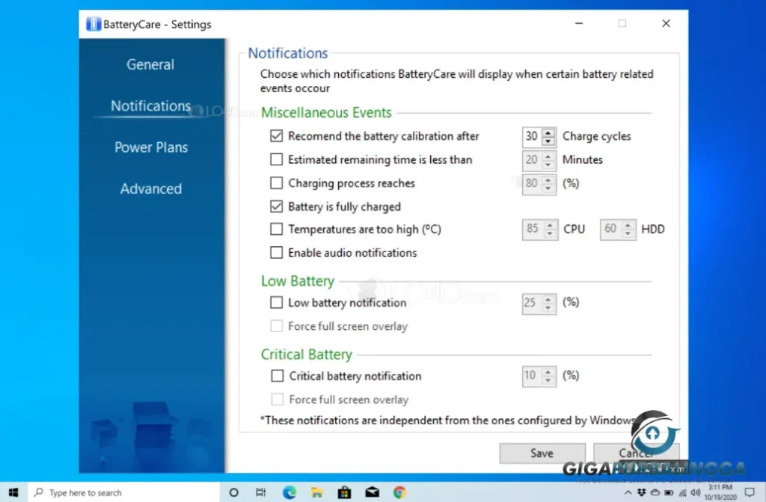Enable Estimated remaining time is less than
The height and width of the screenshot is (502, 766).
pyautogui.click(x=277, y=159)
